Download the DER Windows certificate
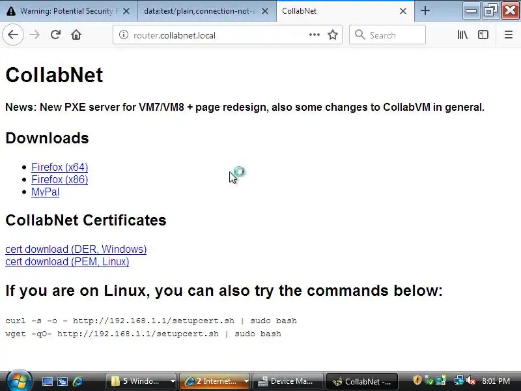521x391 pixels. coord(76,249)
